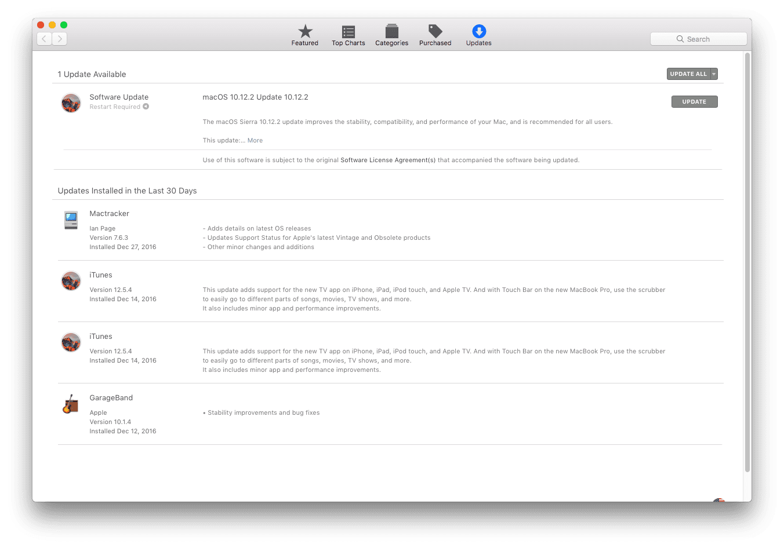Click "Installed Dec 27, 2016" text
The width and height of the screenshot is (784, 548).
point(123,247)
